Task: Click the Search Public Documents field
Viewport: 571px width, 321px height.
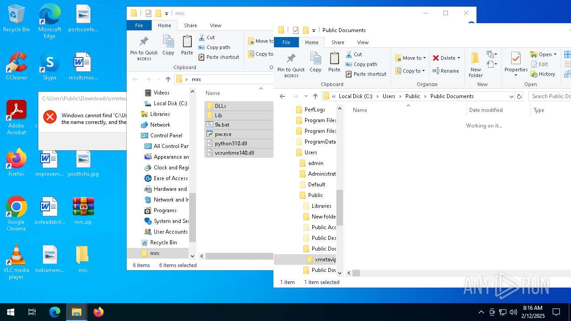Action: [x=550, y=96]
